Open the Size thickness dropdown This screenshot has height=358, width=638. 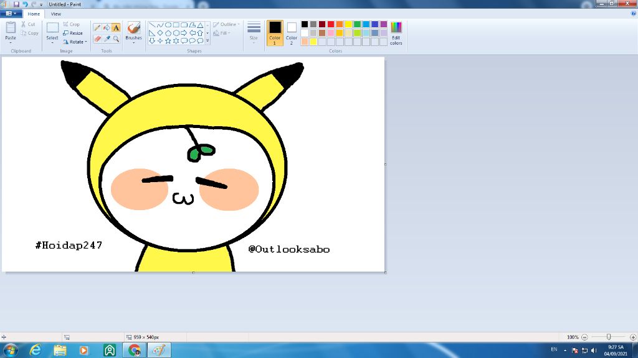point(254,33)
